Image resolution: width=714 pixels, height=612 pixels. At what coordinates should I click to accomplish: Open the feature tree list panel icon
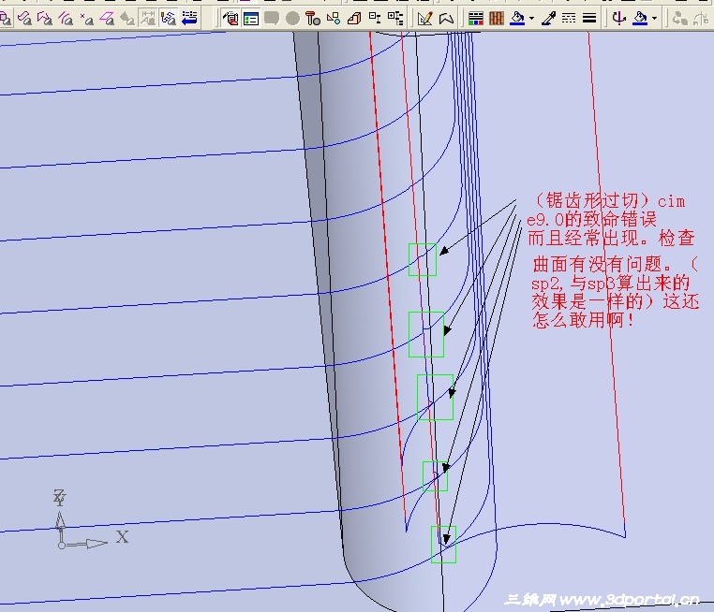[x=251, y=18]
